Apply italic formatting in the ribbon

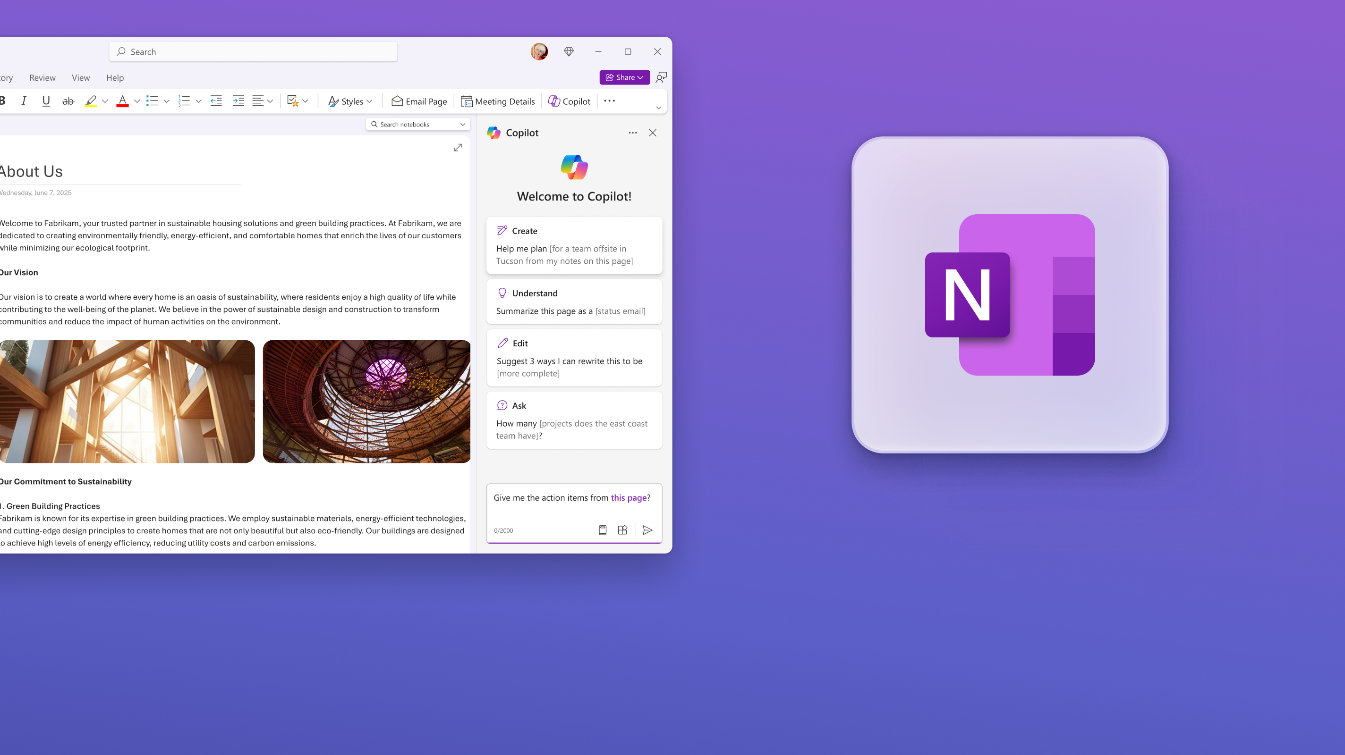coord(24,101)
